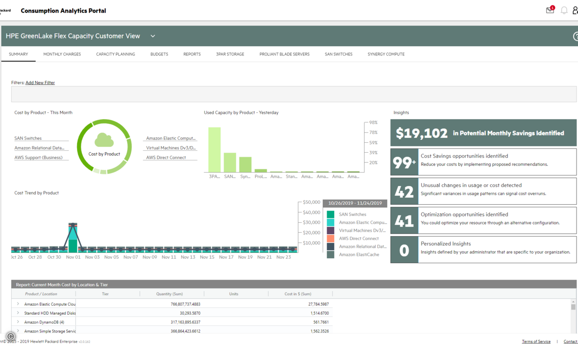Click the Amazon Elastic Compute teal legend swatch
This screenshot has height=347, width=578.
point(330,223)
